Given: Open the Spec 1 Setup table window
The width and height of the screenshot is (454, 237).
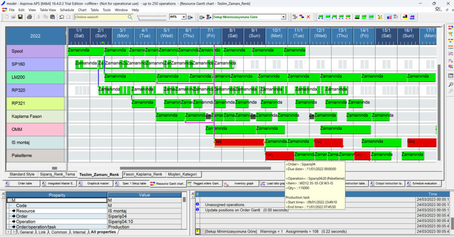Looking at the screenshot, I should pos(131,183).
